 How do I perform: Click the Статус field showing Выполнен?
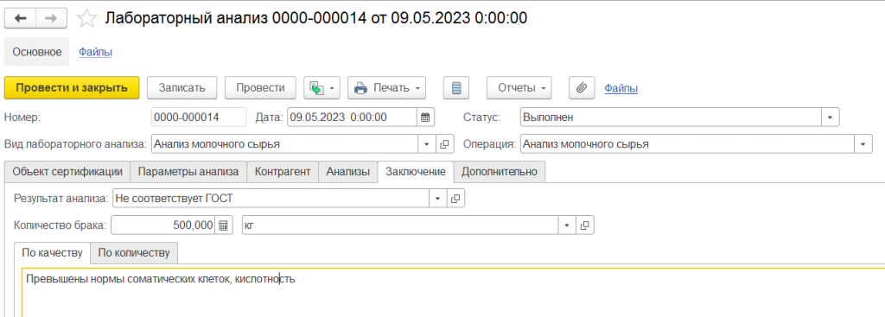point(671,117)
